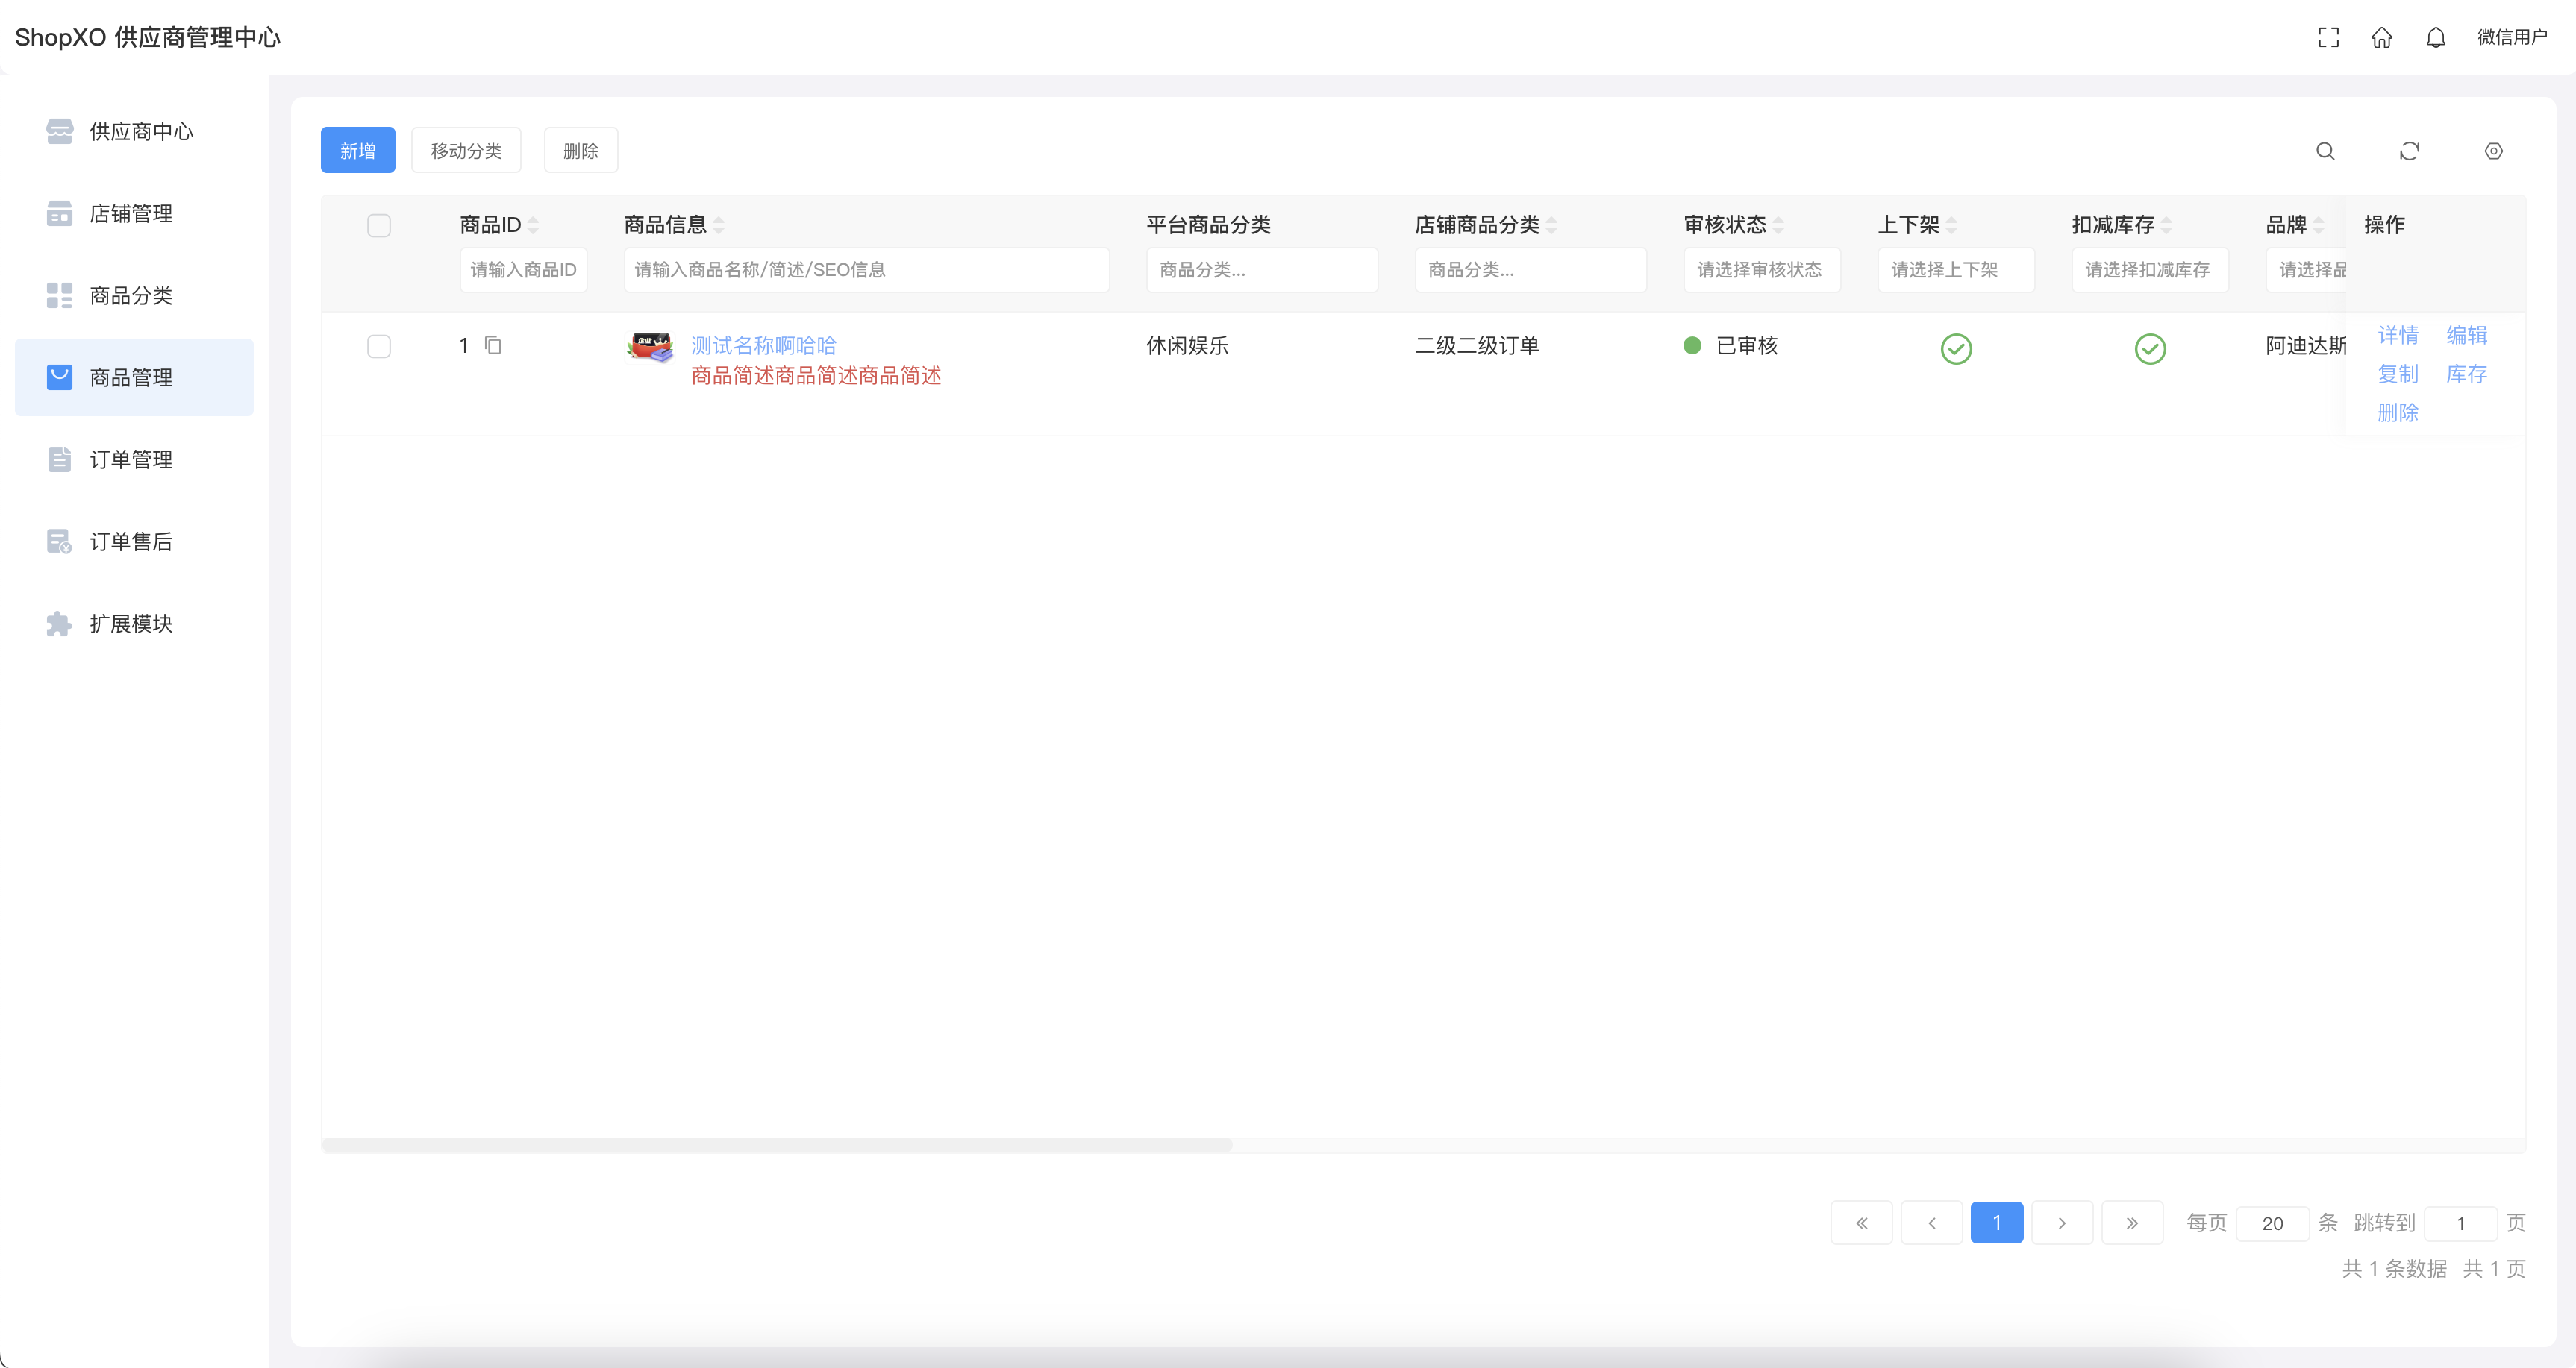This screenshot has width=2576, height=1368.
Task: Open 订单管理 in the sidebar
Action: click(130, 459)
